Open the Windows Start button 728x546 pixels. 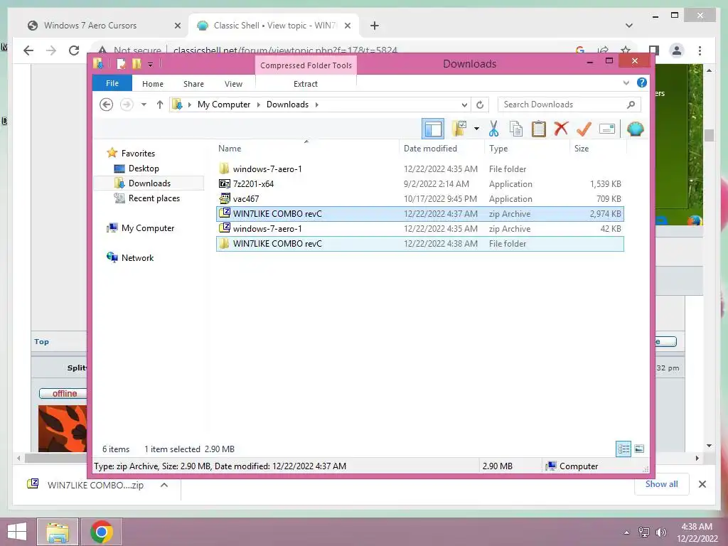point(17,532)
